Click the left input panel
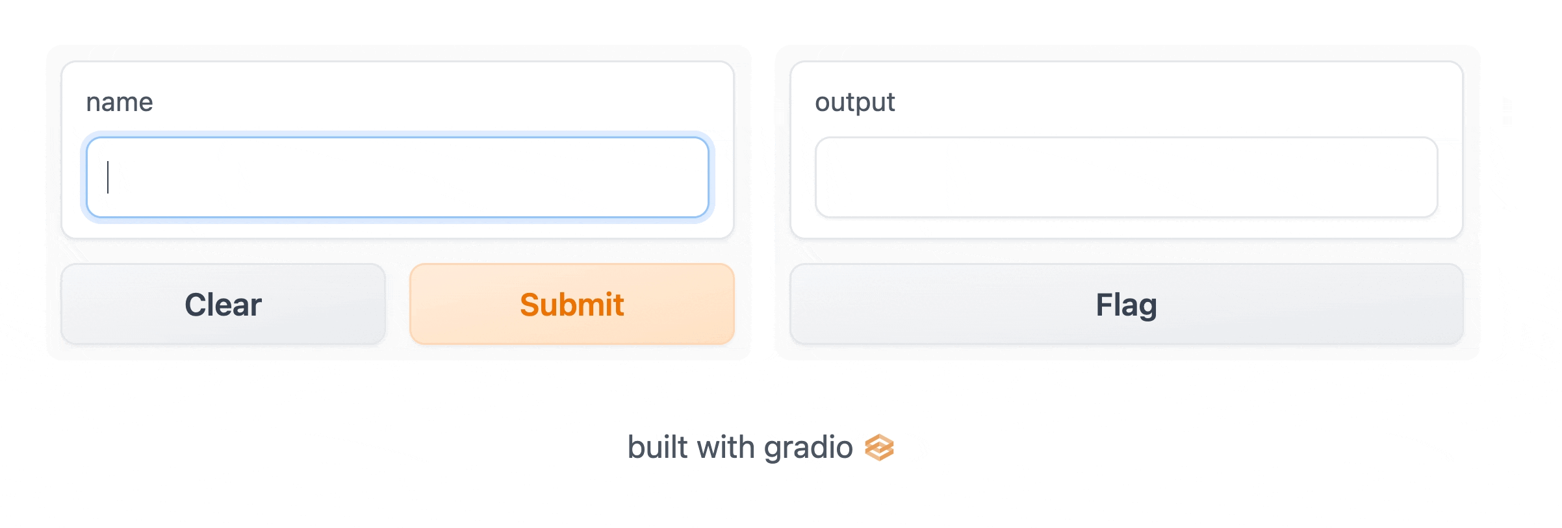The width and height of the screenshot is (1562, 528). [398, 195]
